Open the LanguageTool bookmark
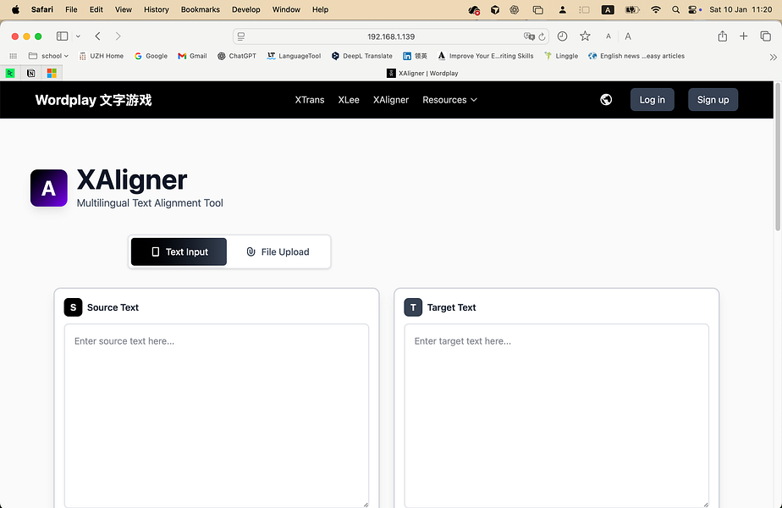782x508 pixels. 294,56
